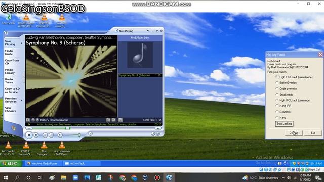The image size is (324, 182).
Task: Open Premium Services section
Action: pyautogui.click(x=11, y=100)
